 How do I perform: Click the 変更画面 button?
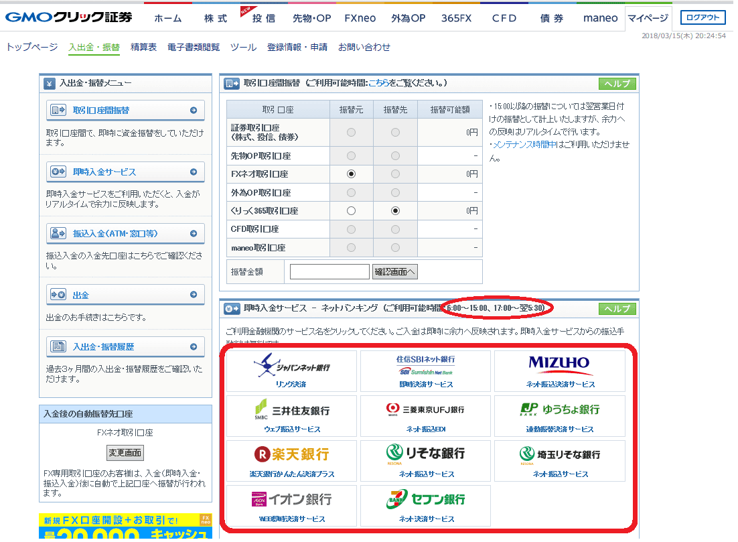pyautogui.click(x=125, y=452)
